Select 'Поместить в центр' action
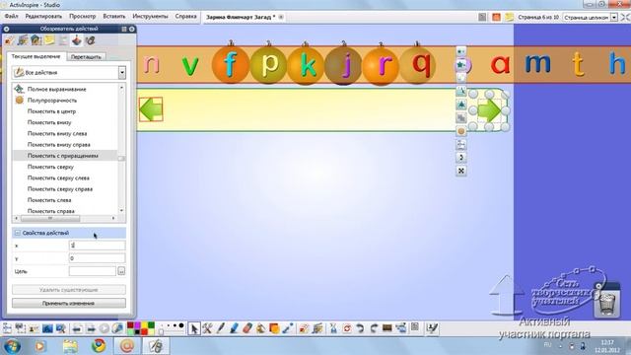 (x=51, y=111)
